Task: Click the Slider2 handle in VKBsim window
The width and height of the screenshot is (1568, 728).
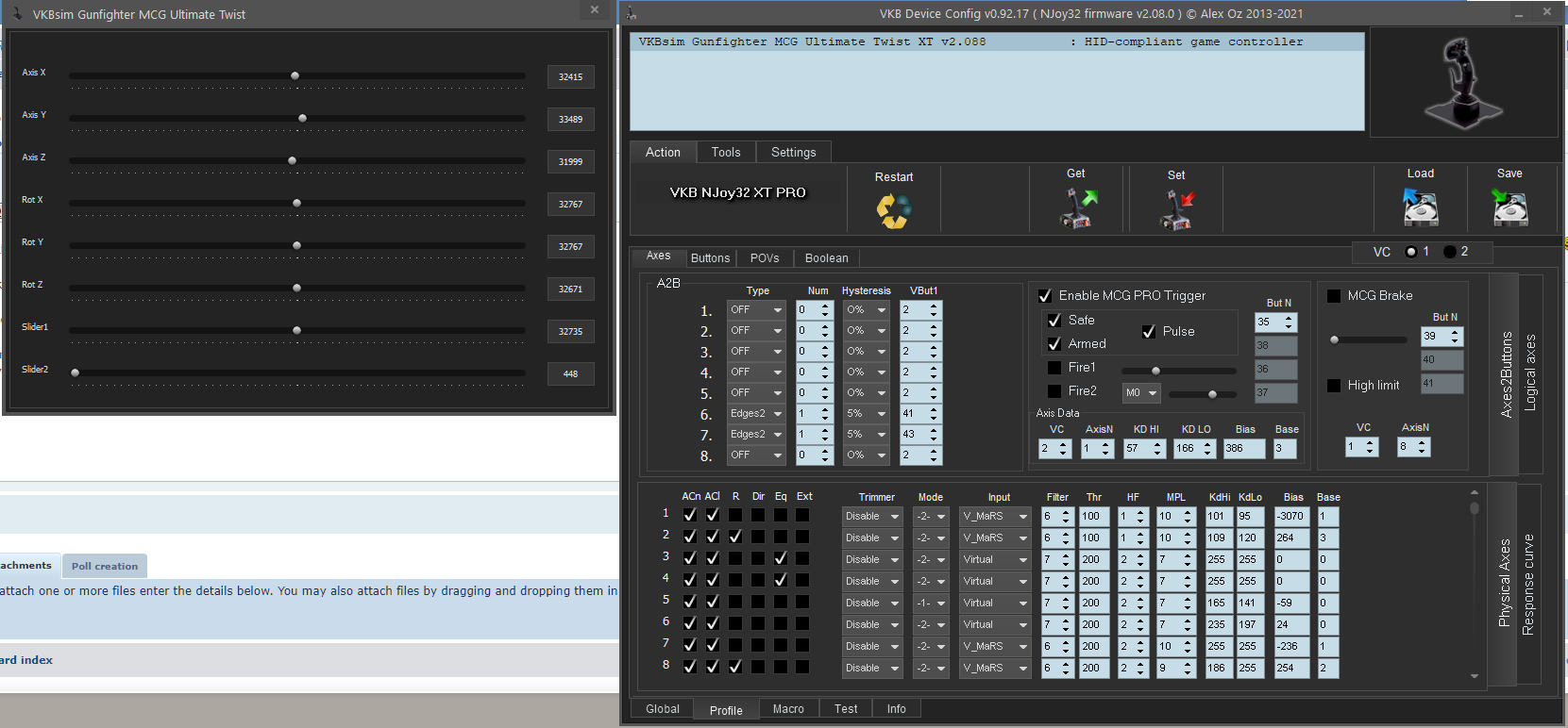Action: (x=75, y=372)
